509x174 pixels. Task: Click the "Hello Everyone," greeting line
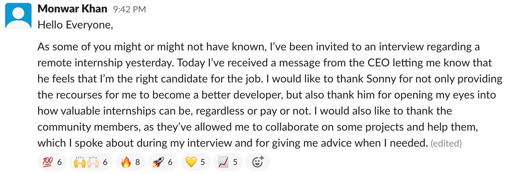point(75,25)
